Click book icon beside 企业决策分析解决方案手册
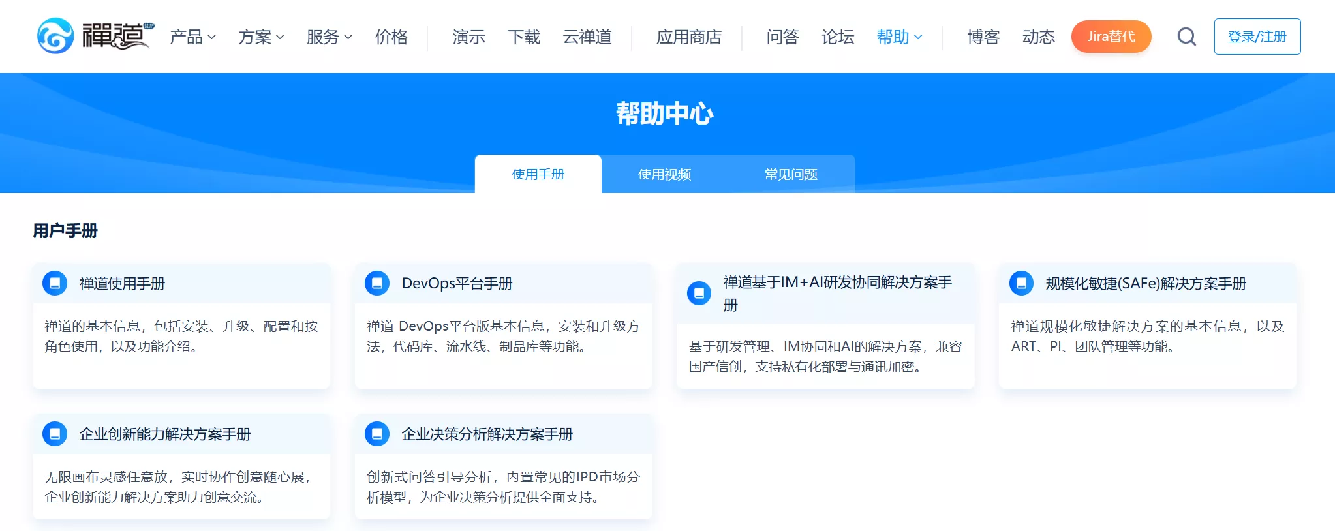Screen dimensions: 1335x531 pyautogui.click(x=377, y=434)
